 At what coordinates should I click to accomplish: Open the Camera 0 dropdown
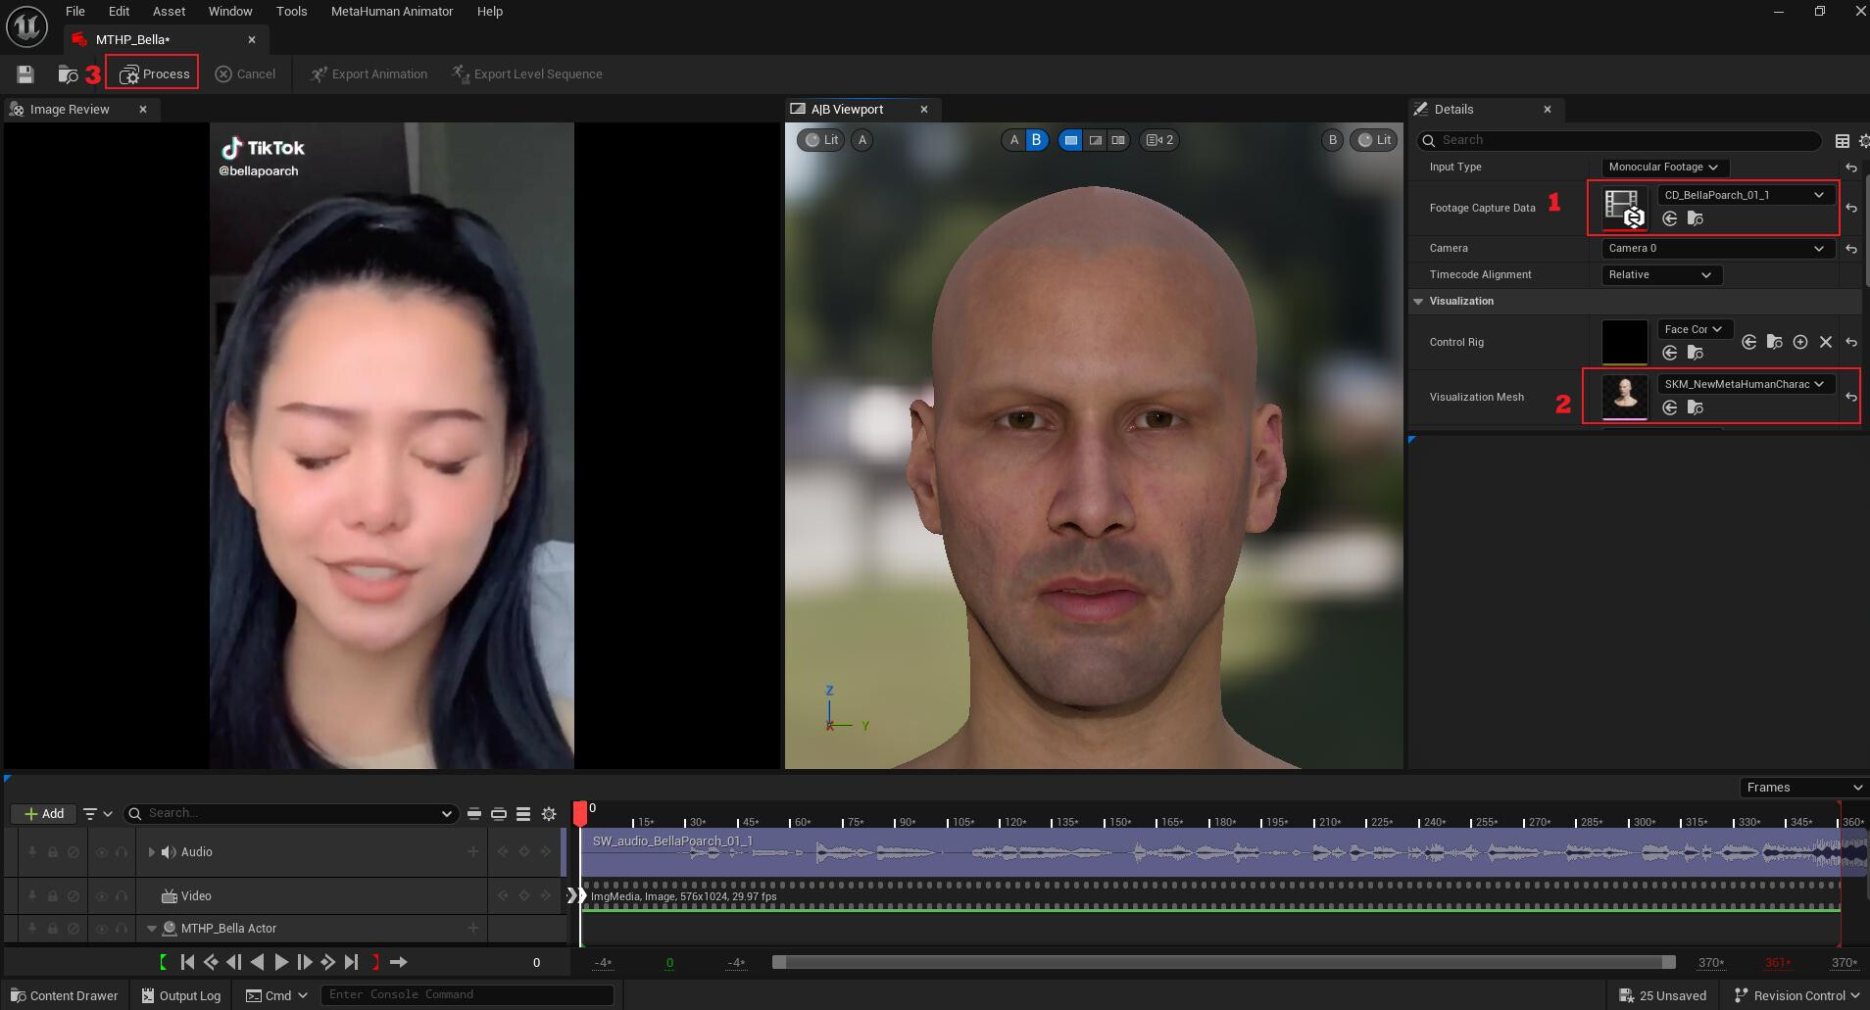click(x=1717, y=249)
